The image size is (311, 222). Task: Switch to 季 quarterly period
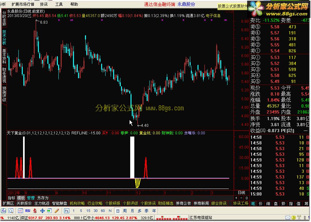coord(147,211)
